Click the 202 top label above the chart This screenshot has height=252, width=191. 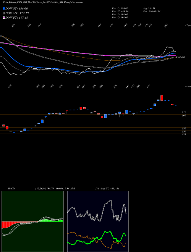pos(166,25)
